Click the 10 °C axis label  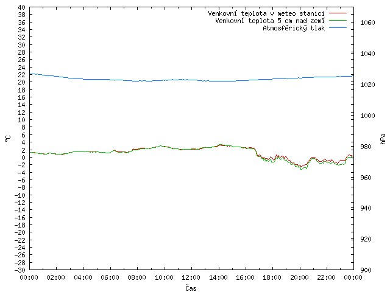[22, 120]
